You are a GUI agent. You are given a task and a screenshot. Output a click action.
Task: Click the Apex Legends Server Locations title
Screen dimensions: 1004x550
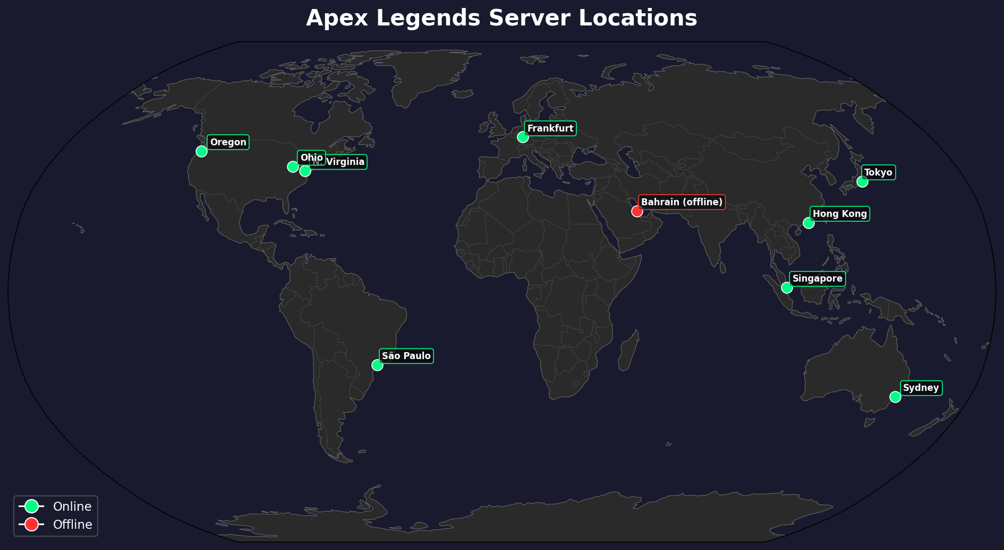501,18
